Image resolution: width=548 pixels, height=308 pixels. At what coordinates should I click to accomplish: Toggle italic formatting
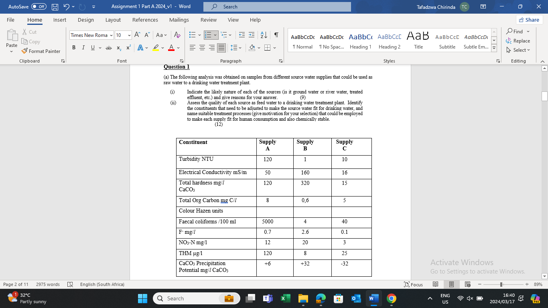click(x=82, y=47)
